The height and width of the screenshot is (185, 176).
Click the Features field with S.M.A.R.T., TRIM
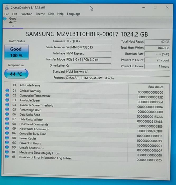pyautogui.click(x=118, y=78)
